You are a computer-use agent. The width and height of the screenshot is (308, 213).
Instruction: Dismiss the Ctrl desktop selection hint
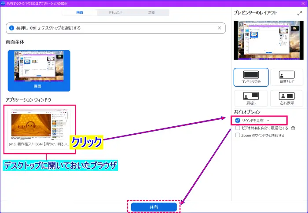click(x=220, y=28)
